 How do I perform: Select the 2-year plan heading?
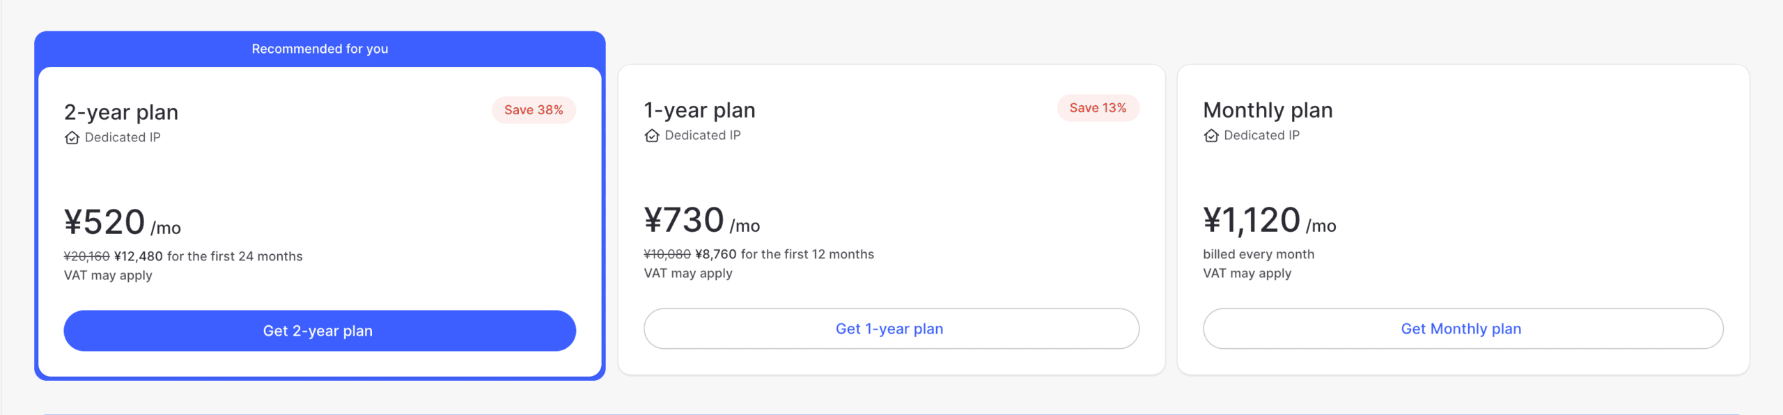[x=121, y=112]
